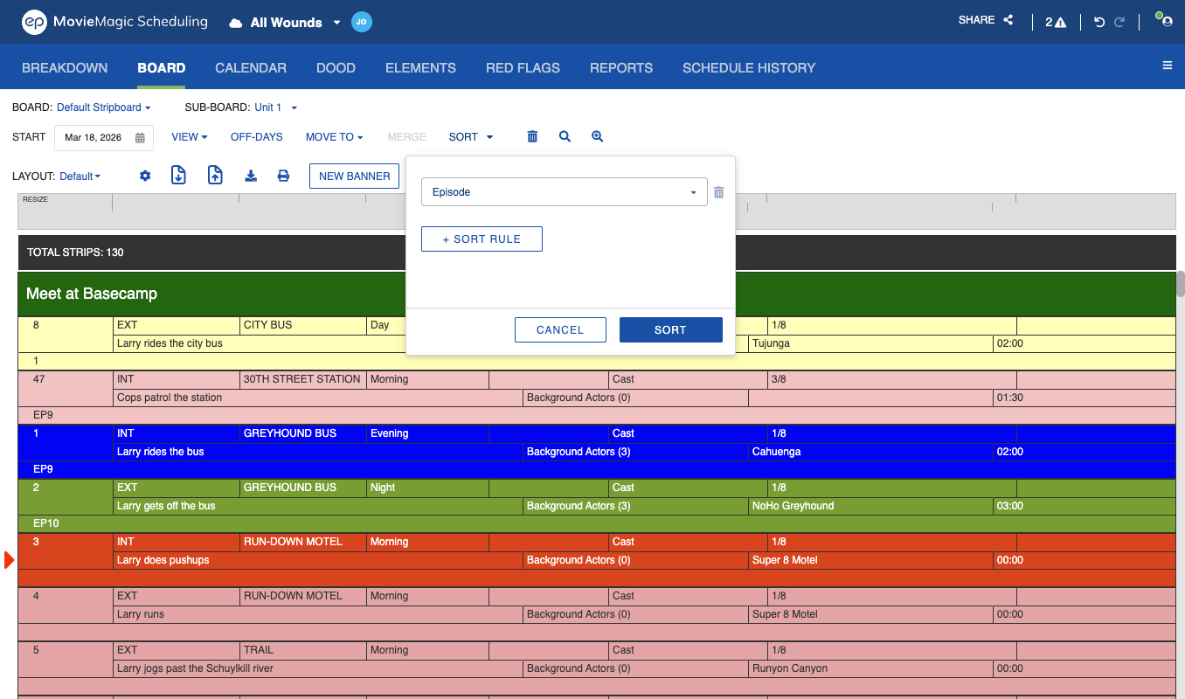Viewport: 1185px width, 699px height.
Task: Cancel the sort dialog
Action: click(x=560, y=329)
